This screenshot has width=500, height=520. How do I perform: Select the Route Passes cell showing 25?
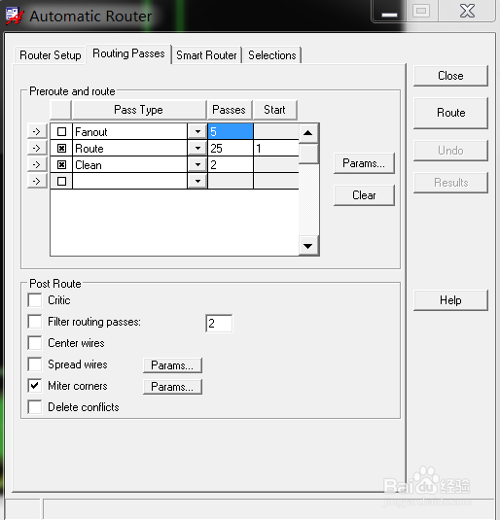click(x=231, y=148)
